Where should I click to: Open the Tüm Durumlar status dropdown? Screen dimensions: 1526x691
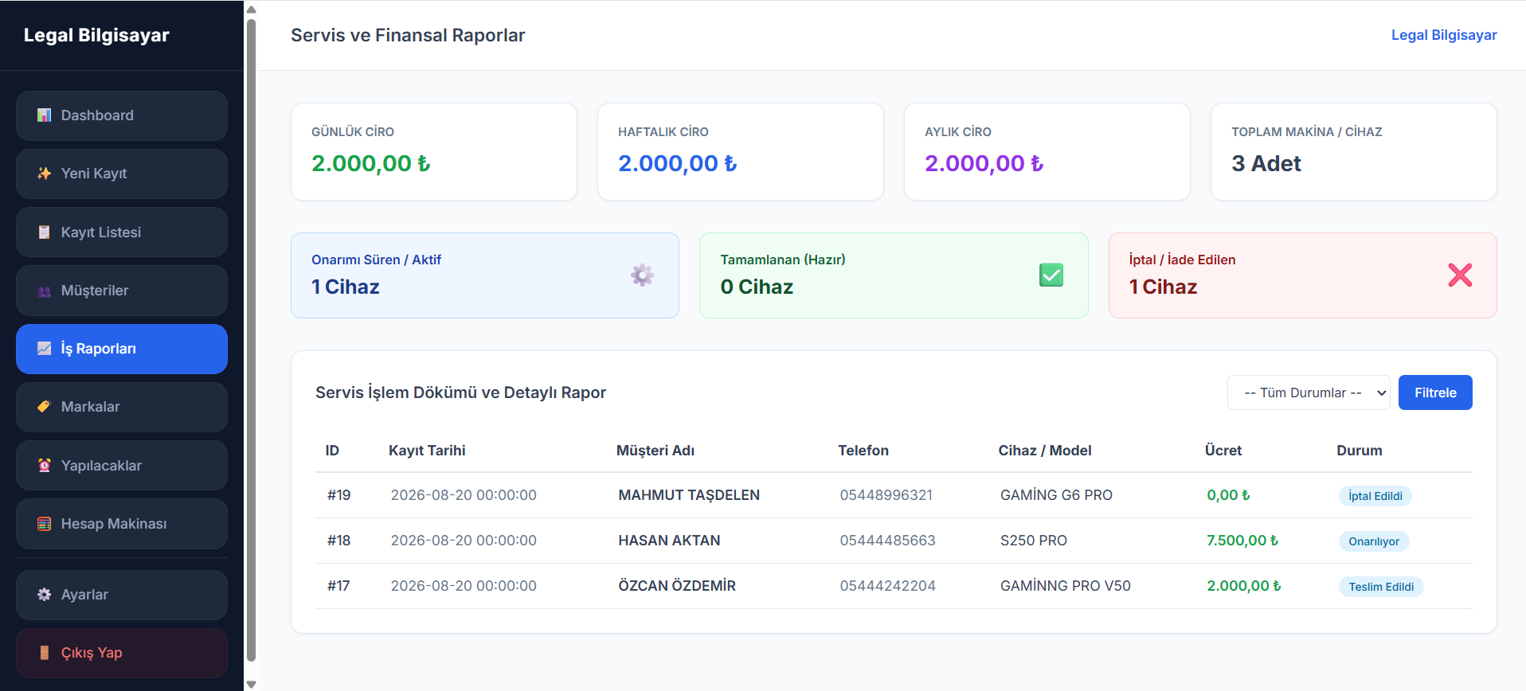(1309, 392)
